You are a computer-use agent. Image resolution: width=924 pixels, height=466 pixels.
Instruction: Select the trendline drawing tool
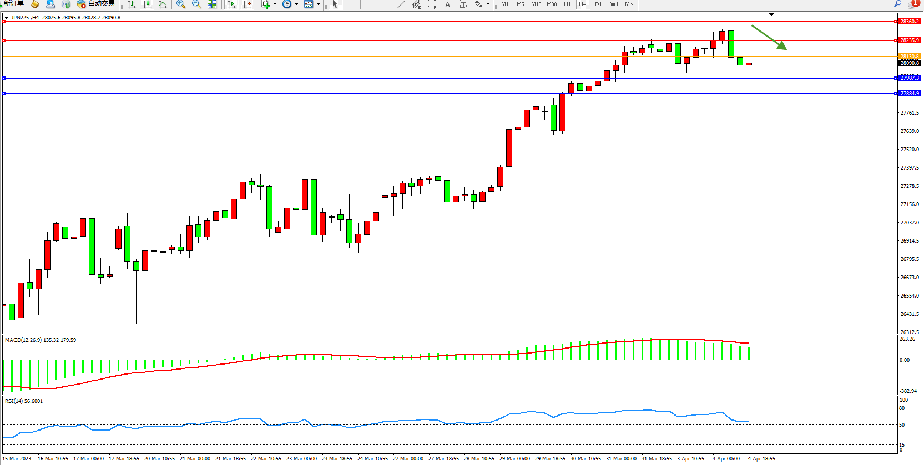pos(401,4)
